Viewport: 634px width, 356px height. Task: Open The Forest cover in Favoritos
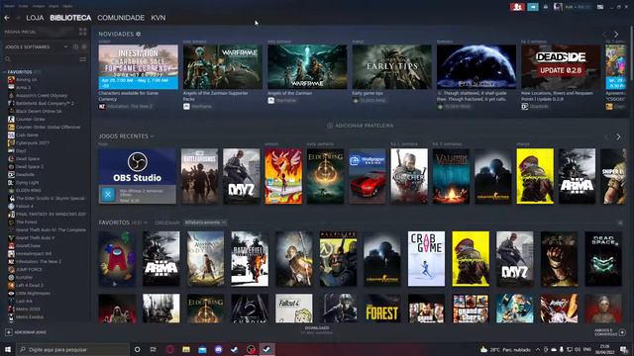pos(382,309)
